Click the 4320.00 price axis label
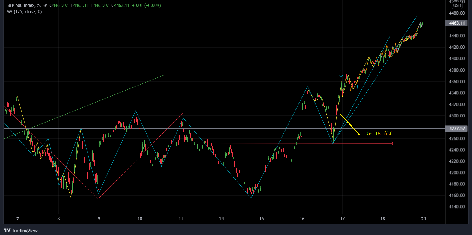 pos(457,104)
